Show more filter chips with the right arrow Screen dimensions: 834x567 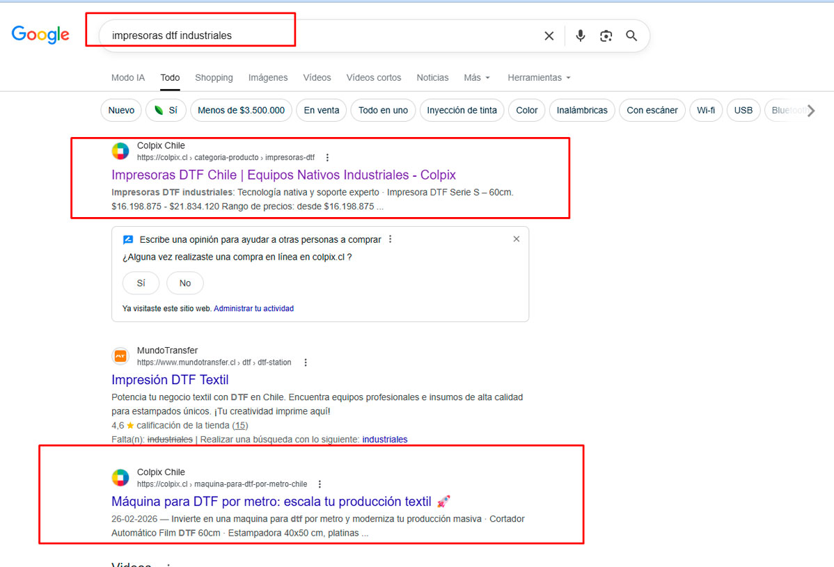click(x=810, y=111)
